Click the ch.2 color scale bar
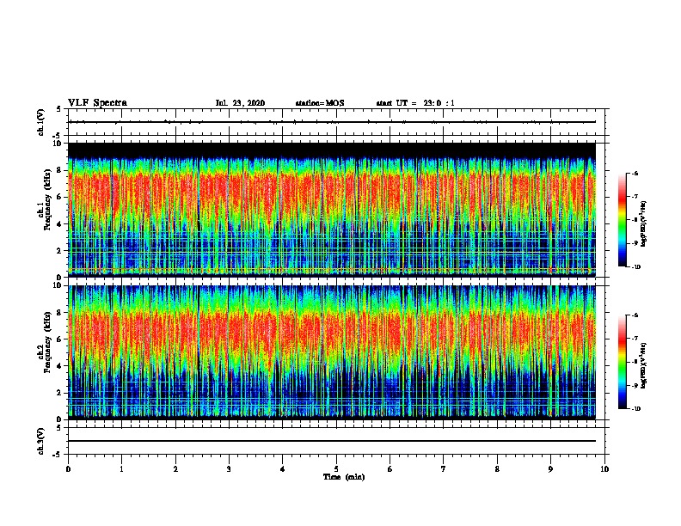The width and height of the screenshot is (681, 526). click(x=622, y=362)
